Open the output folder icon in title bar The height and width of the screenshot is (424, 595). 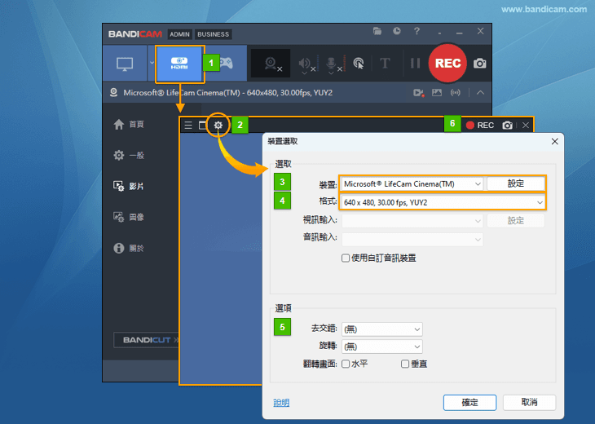point(377,32)
